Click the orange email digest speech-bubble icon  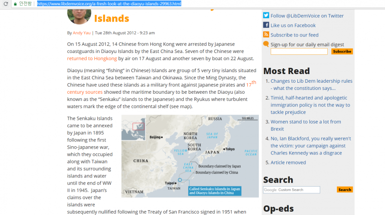point(266,44)
